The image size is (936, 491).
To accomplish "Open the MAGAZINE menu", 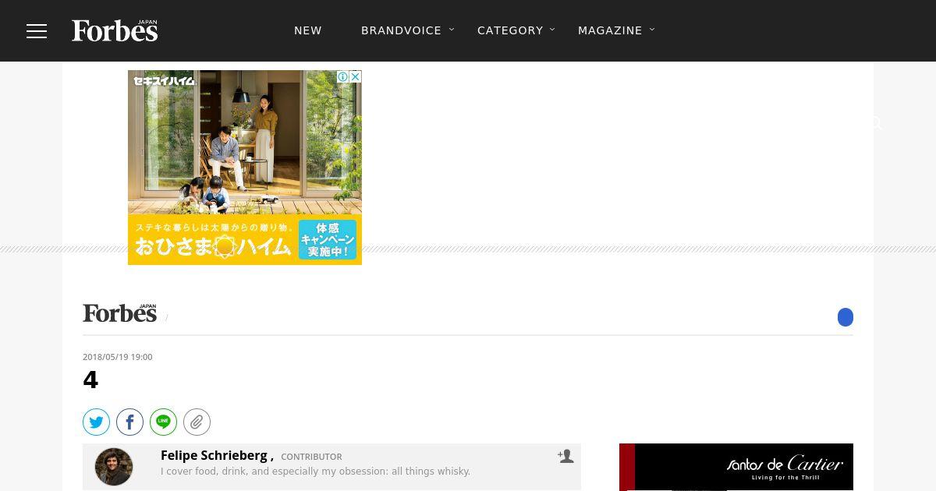I will (x=610, y=30).
